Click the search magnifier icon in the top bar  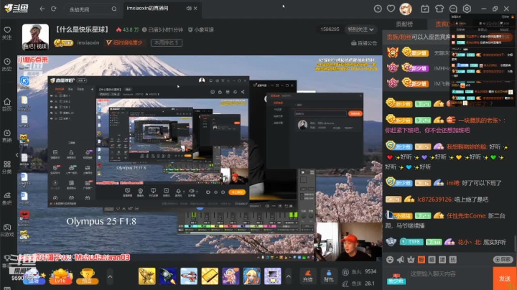tap(113, 9)
